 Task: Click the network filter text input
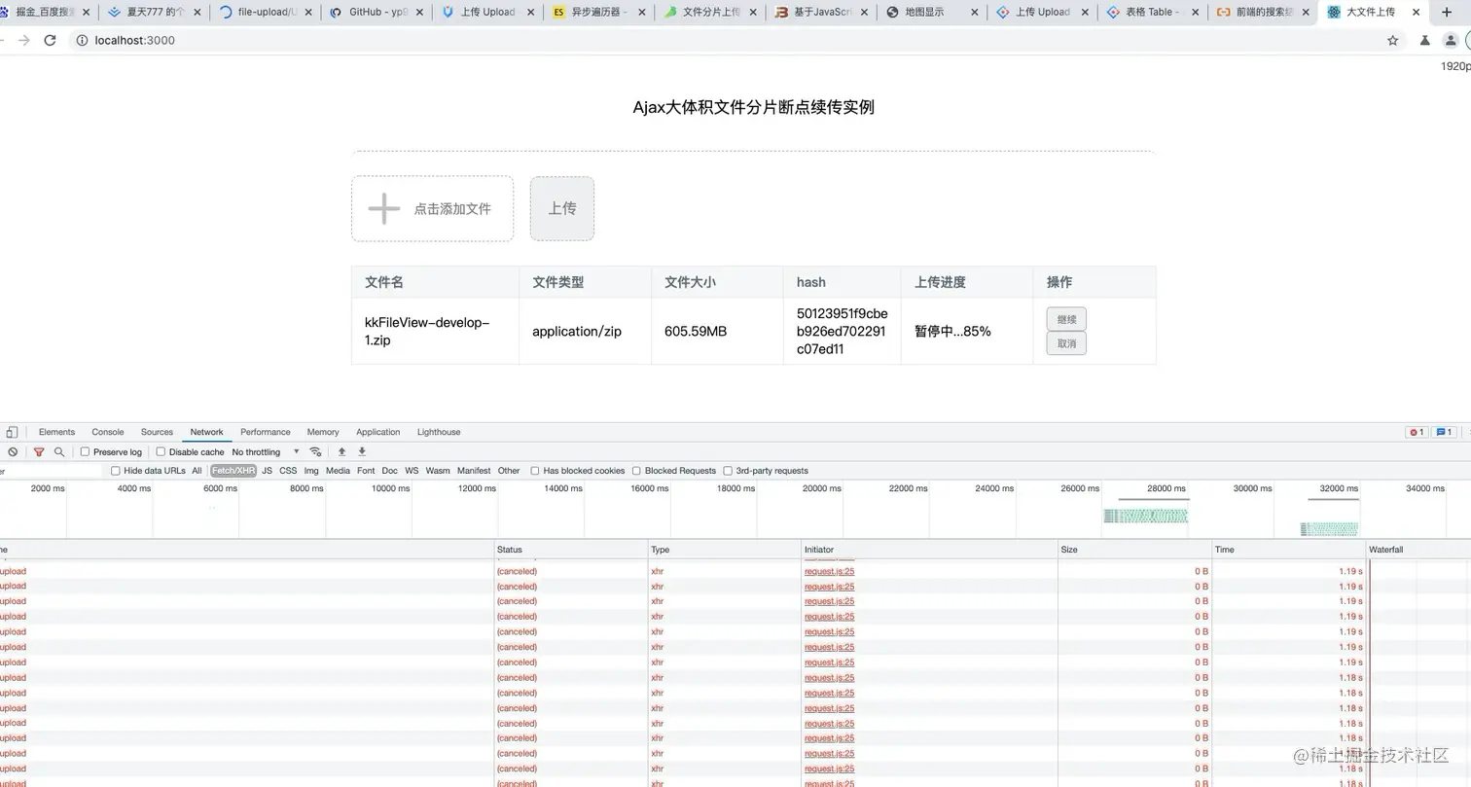pyautogui.click(x=51, y=471)
